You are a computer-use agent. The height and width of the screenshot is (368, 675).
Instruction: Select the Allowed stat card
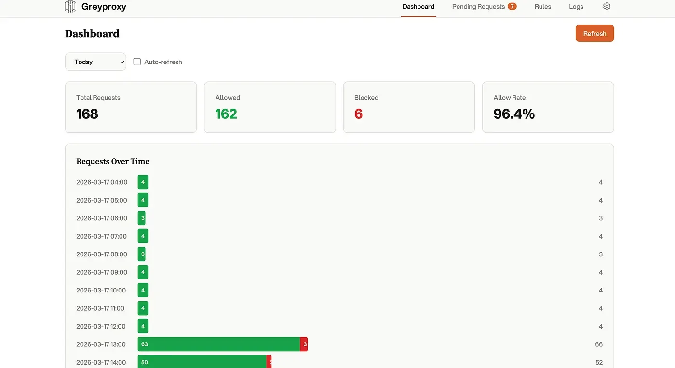pyautogui.click(x=270, y=107)
